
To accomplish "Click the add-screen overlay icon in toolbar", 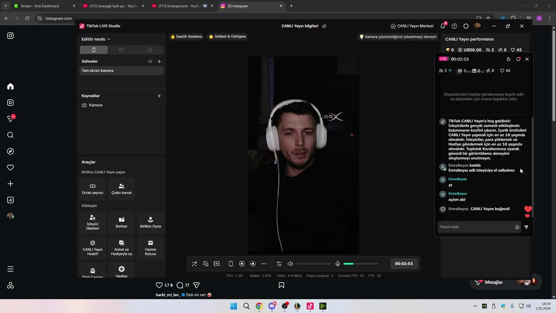I will click(216, 264).
